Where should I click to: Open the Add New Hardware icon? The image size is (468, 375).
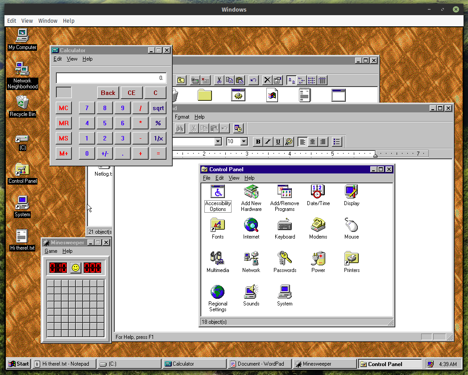coord(251,198)
